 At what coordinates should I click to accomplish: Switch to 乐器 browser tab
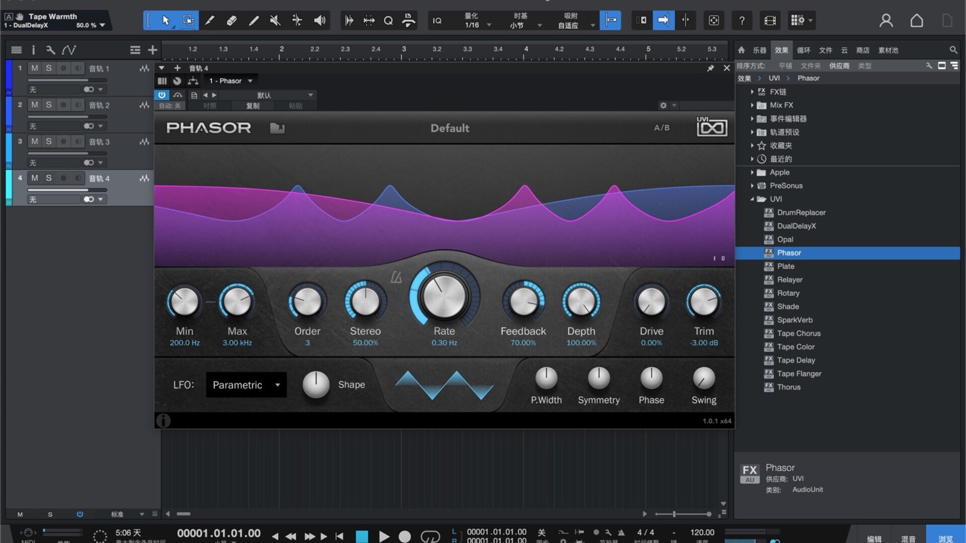point(759,50)
